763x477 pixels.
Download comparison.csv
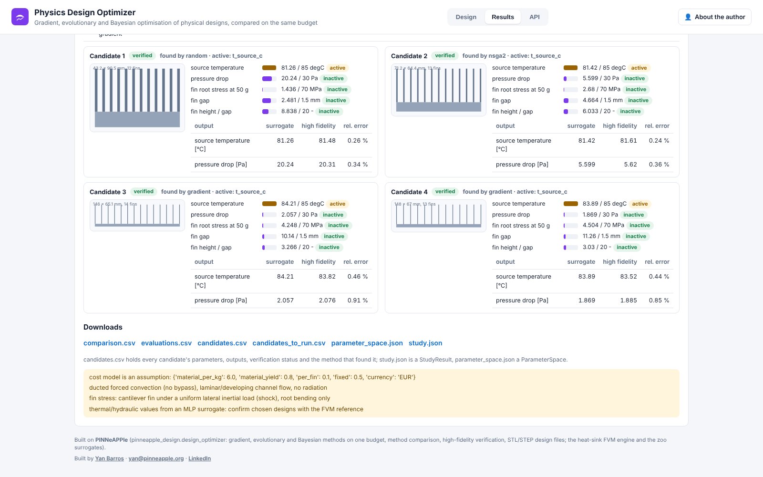pos(109,343)
